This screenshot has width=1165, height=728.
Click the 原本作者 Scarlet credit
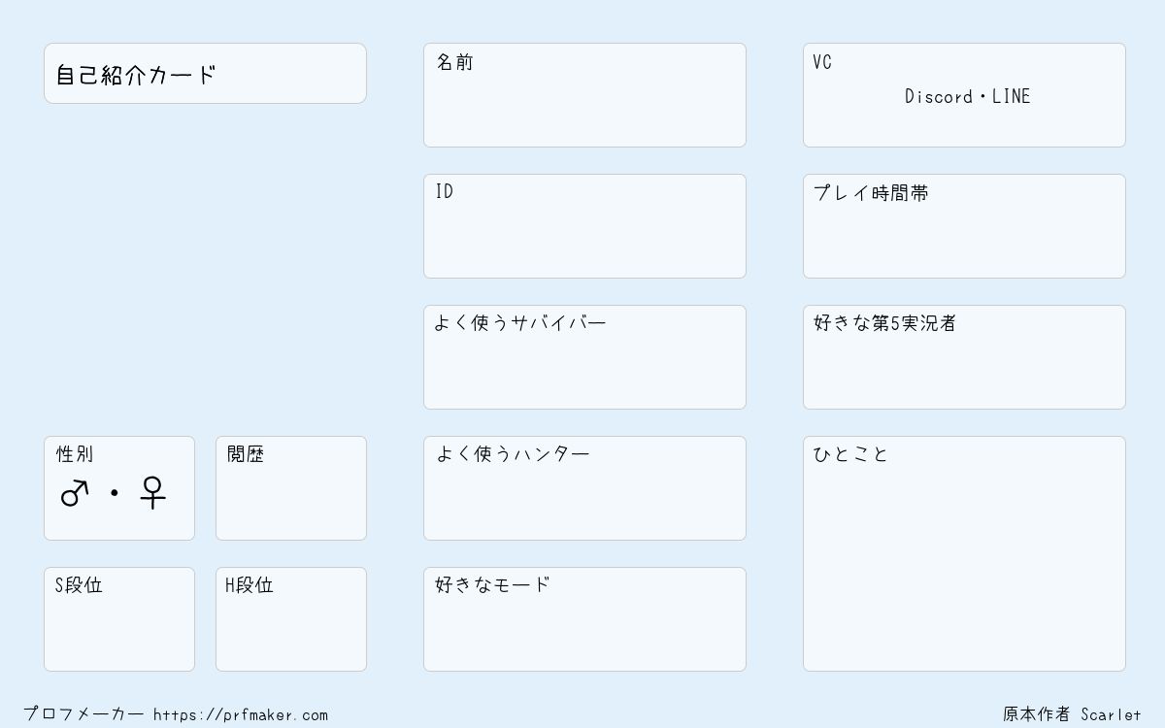click(x=1073, y=714)
